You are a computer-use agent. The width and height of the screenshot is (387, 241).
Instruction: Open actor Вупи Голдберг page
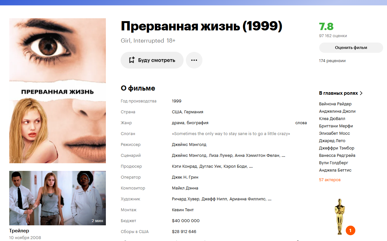[334, 163]
